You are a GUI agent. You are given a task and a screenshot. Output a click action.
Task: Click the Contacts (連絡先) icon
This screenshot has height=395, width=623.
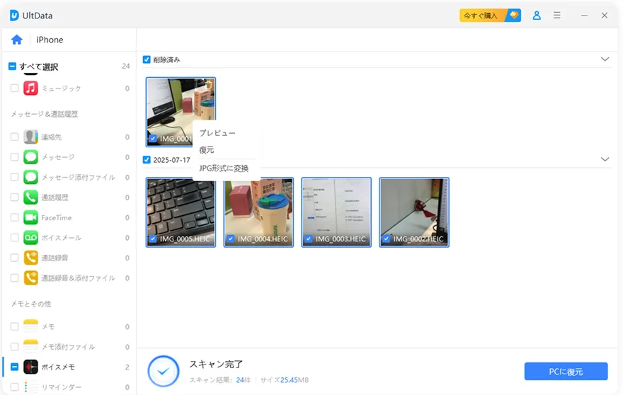(30, 137)
